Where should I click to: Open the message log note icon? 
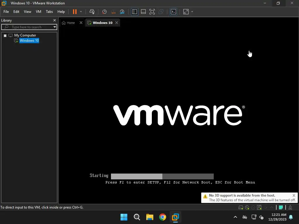tap(281, 207)
